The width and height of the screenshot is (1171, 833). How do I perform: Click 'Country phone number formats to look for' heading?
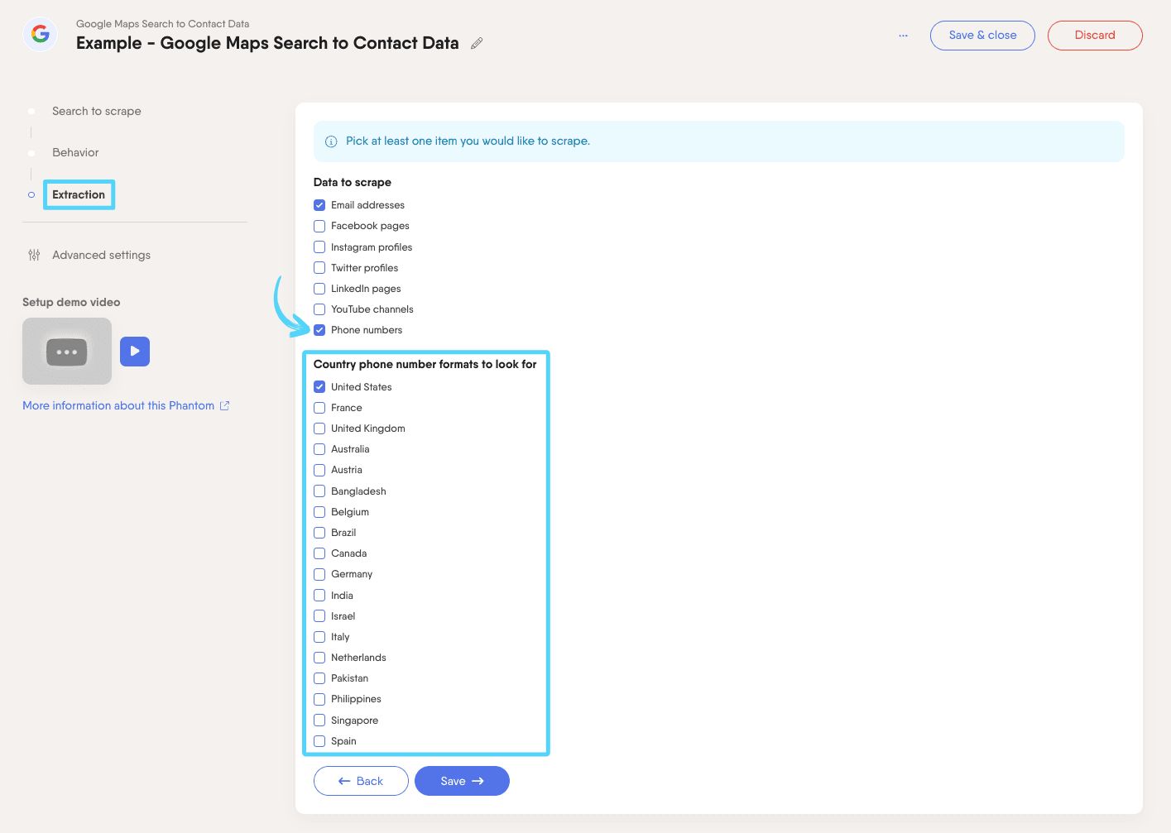coord(425,364)
